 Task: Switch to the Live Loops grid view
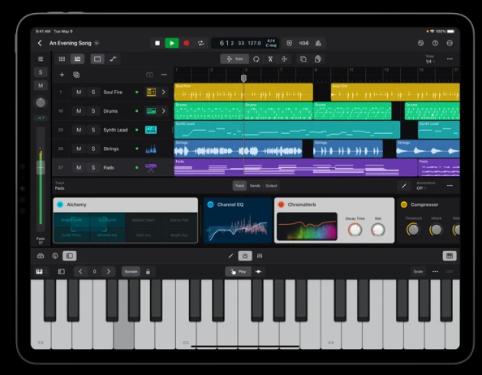click(62, 58)
